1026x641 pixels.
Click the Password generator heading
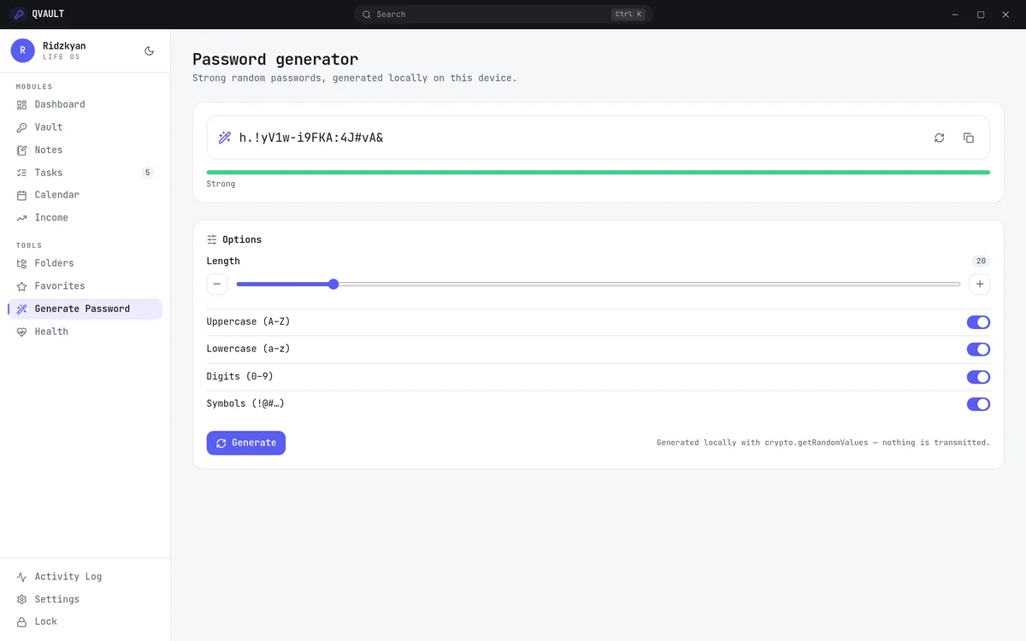coord(275,59)
